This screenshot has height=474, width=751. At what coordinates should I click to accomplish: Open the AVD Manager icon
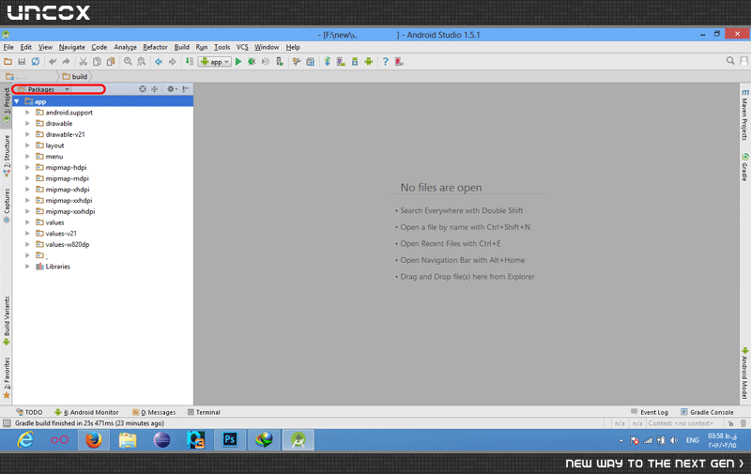341,61
